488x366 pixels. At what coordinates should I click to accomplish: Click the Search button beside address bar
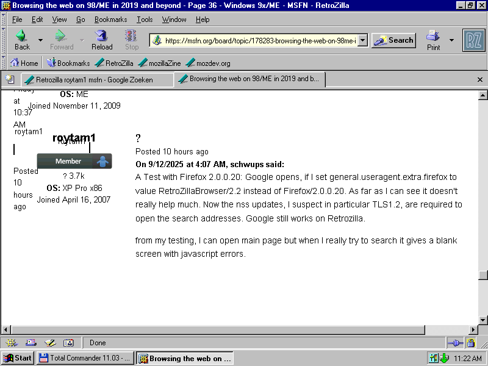click(393, 40)
